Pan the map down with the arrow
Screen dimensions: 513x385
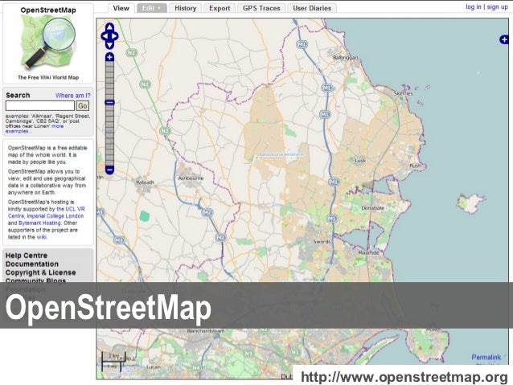[x=109, y=44]
